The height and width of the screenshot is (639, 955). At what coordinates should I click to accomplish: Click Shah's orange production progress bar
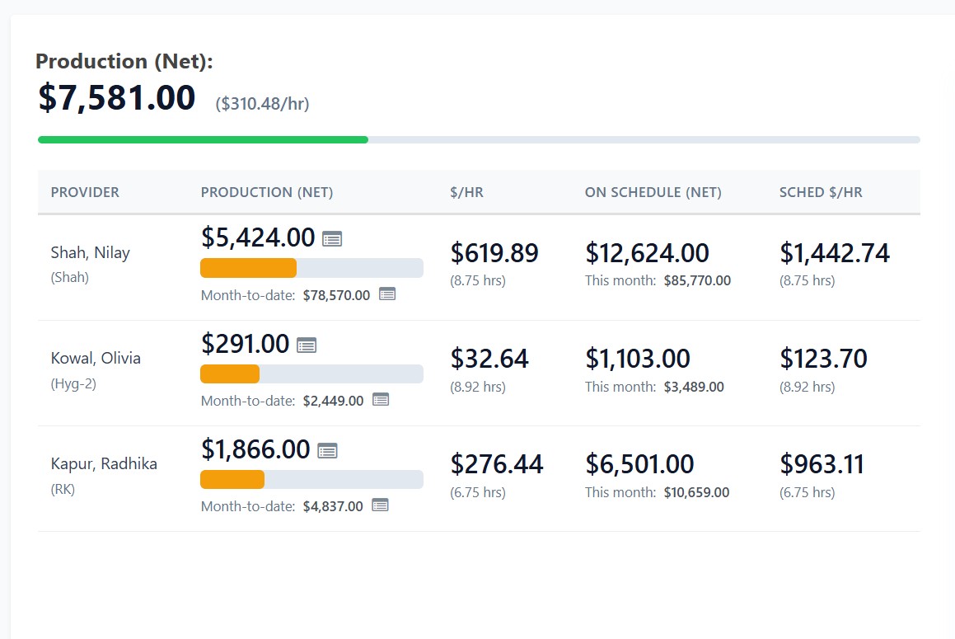point(249,268)
